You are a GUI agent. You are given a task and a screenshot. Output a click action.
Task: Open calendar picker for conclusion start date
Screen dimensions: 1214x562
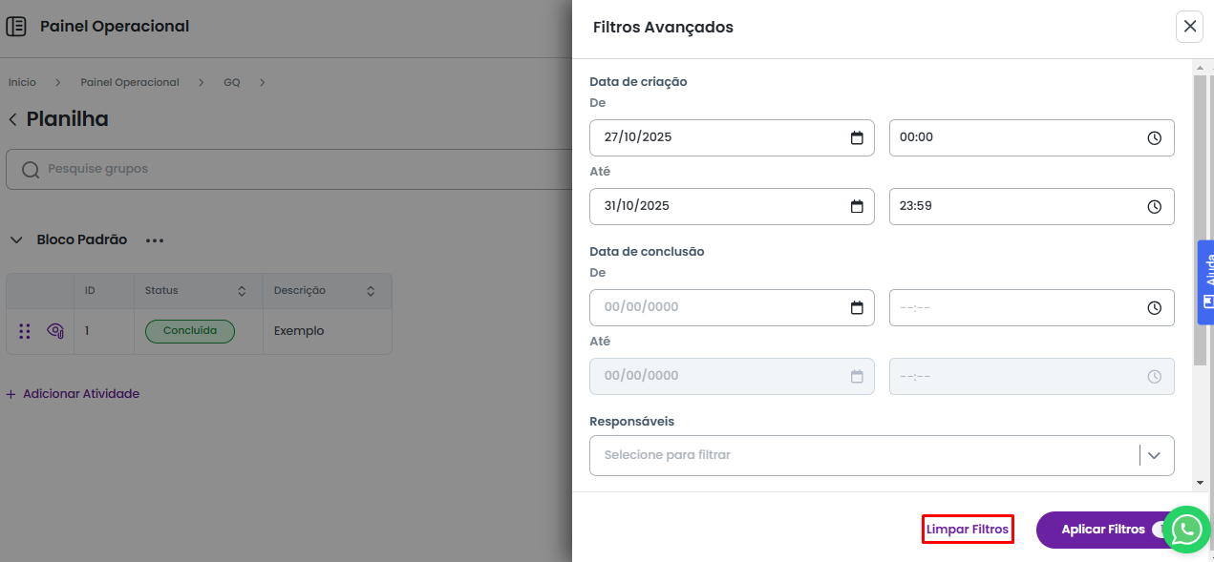(x=857, y=307)
